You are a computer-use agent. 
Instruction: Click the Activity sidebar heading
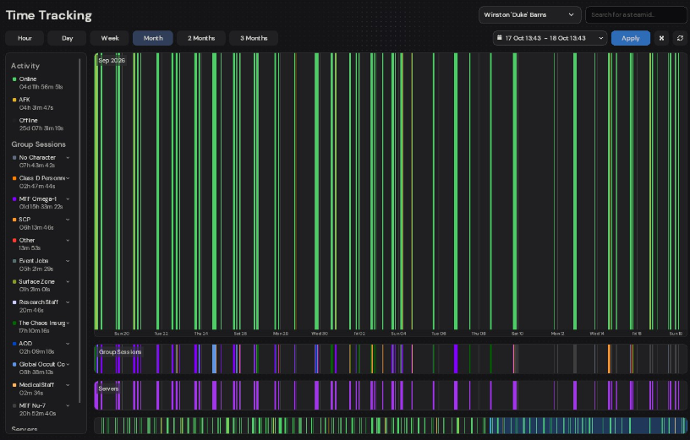coord(25,66)
